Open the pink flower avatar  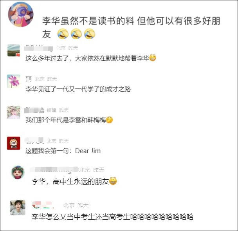[14, 81]
